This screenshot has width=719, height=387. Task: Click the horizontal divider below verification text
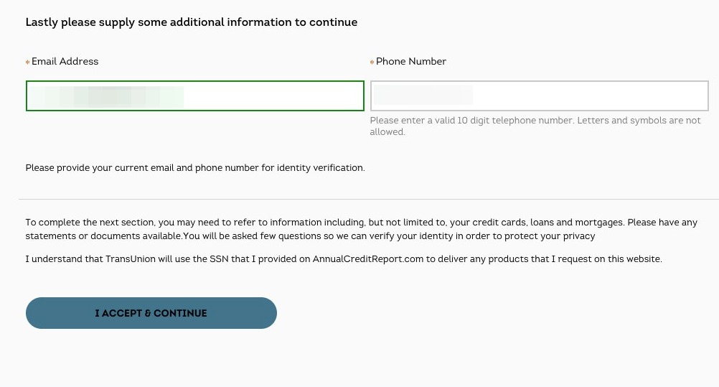(368, 199)
